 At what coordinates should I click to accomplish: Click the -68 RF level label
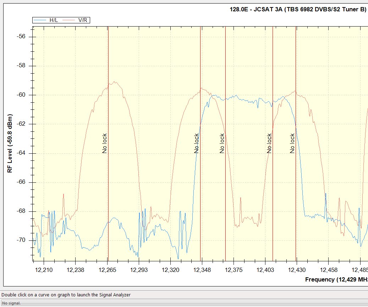pos(21,211)
